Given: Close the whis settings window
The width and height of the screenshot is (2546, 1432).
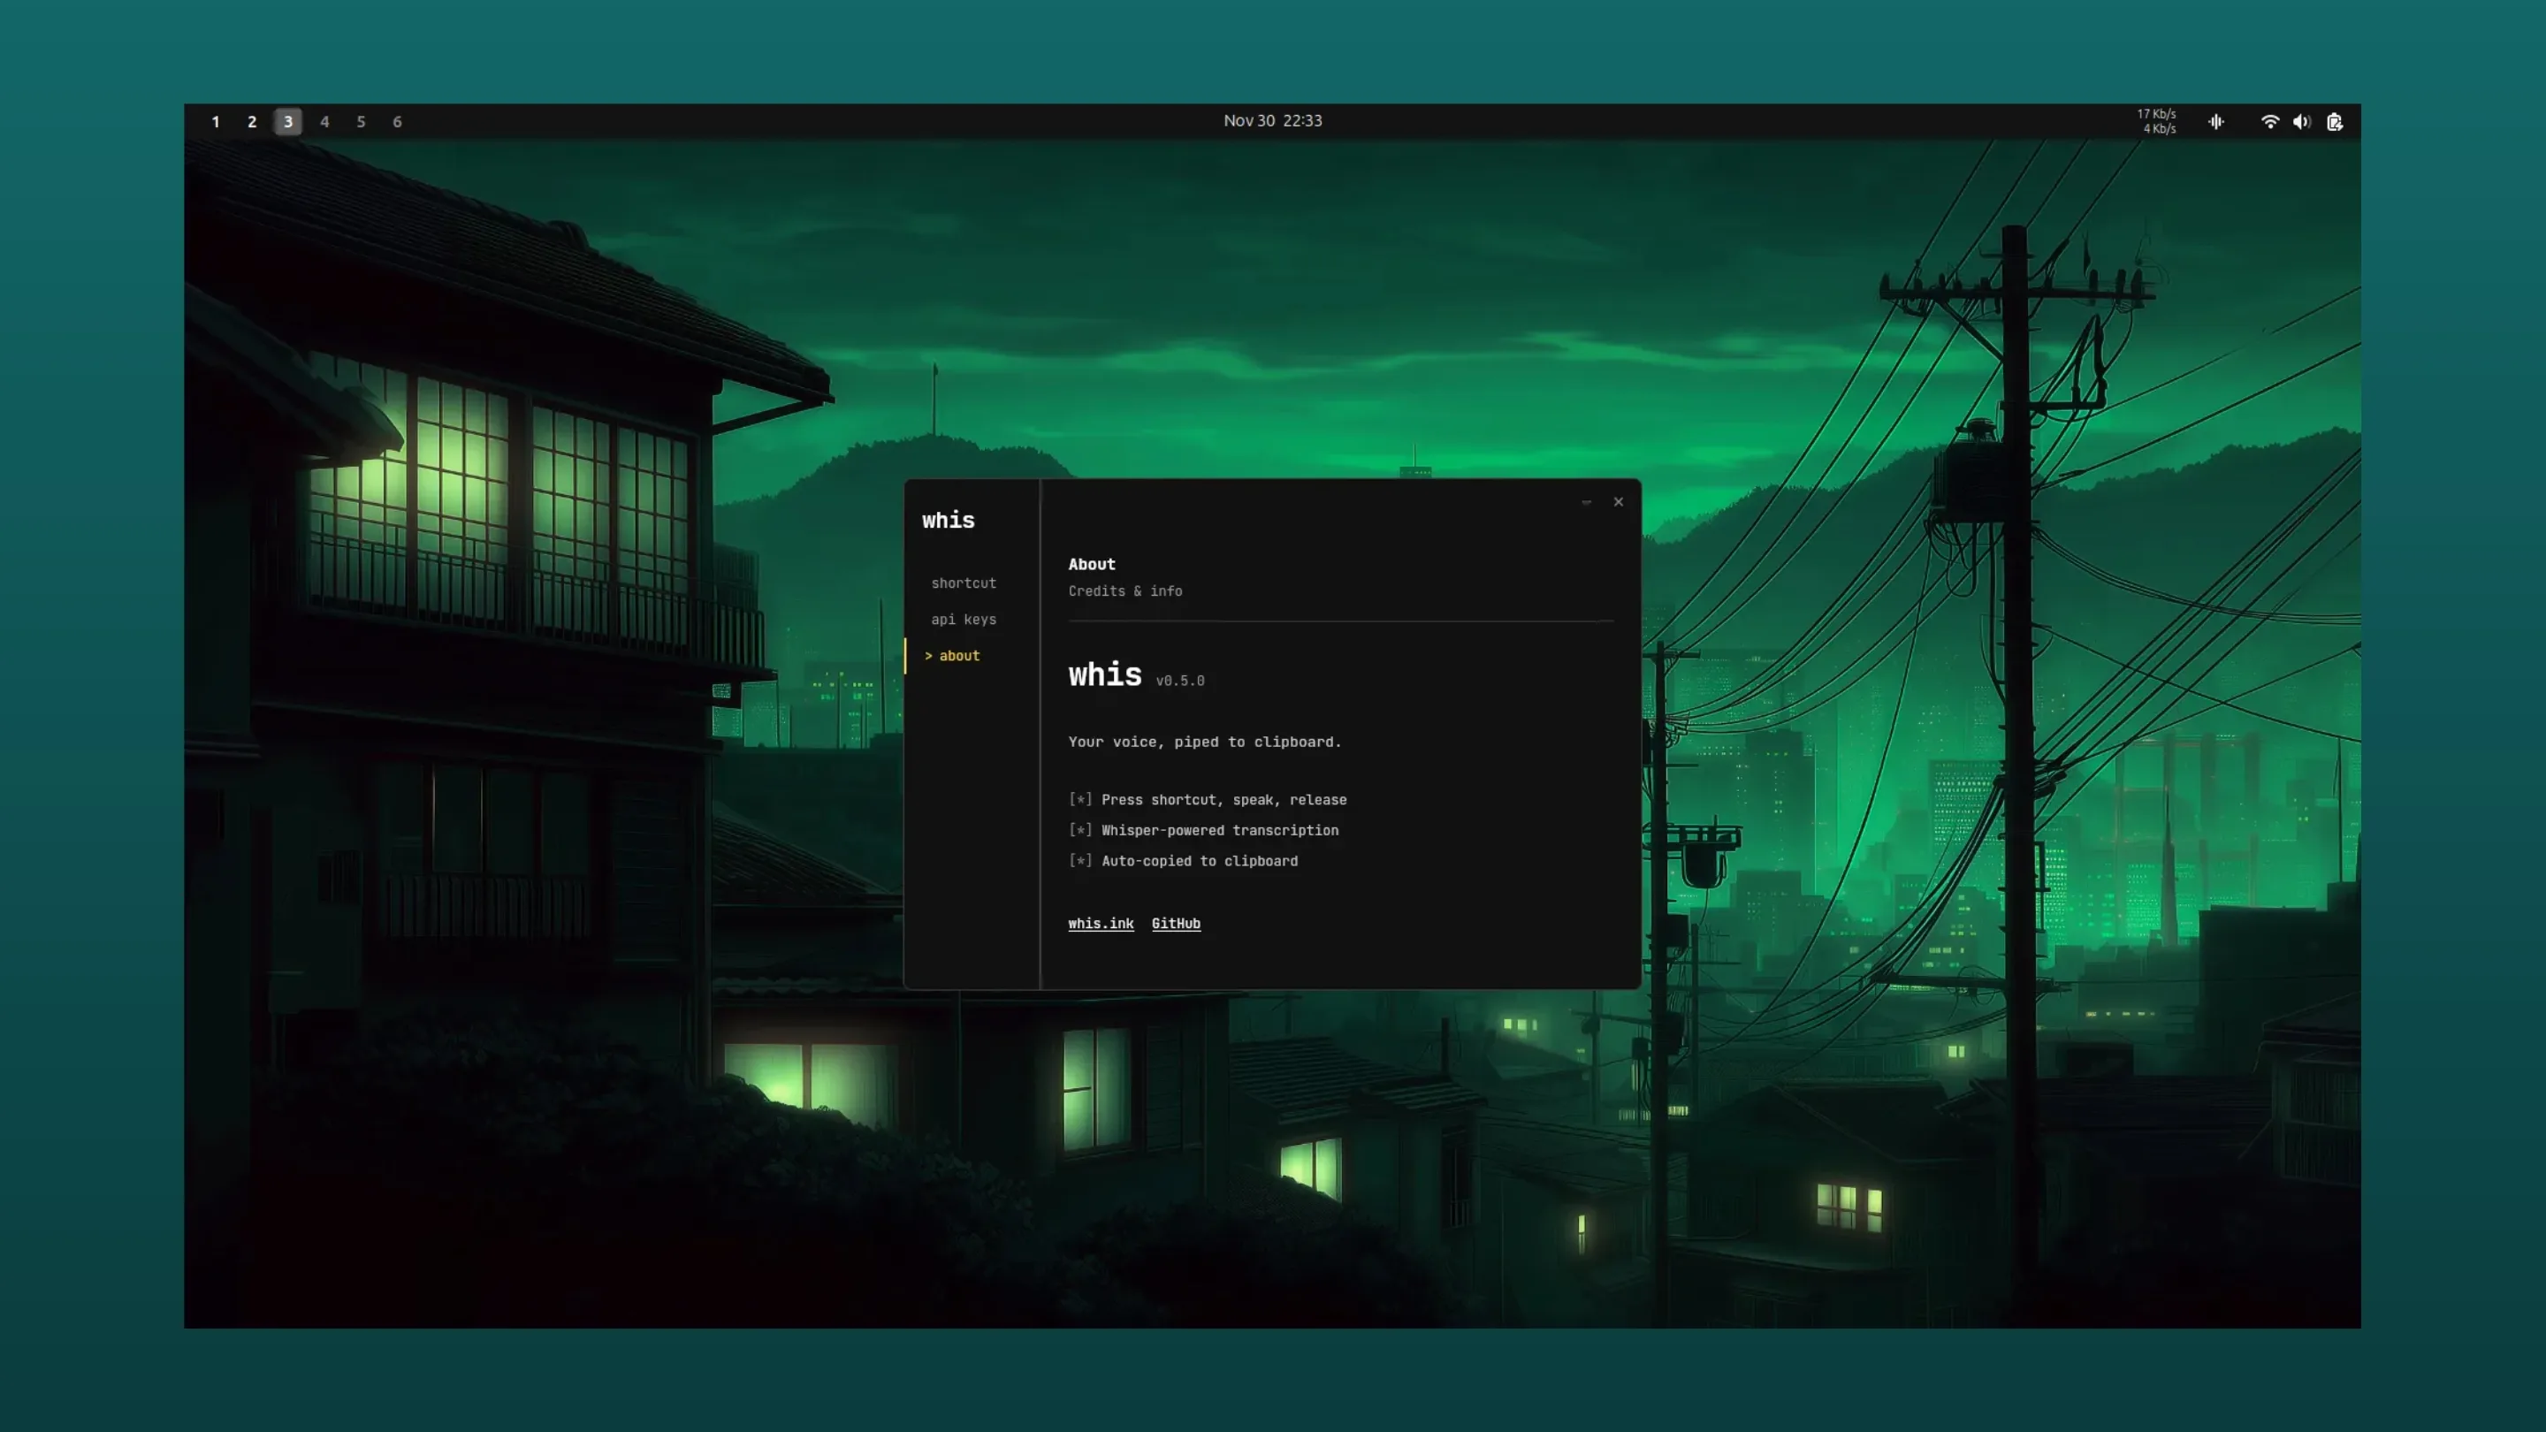Looking at the screenshot, I should pyautogui.click(x=1618, y=502).
